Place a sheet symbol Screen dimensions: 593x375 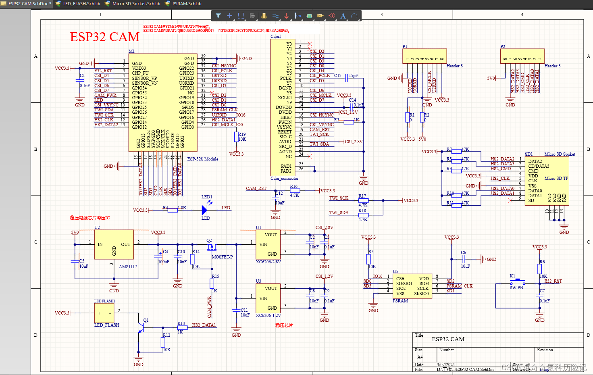[309, 16]
